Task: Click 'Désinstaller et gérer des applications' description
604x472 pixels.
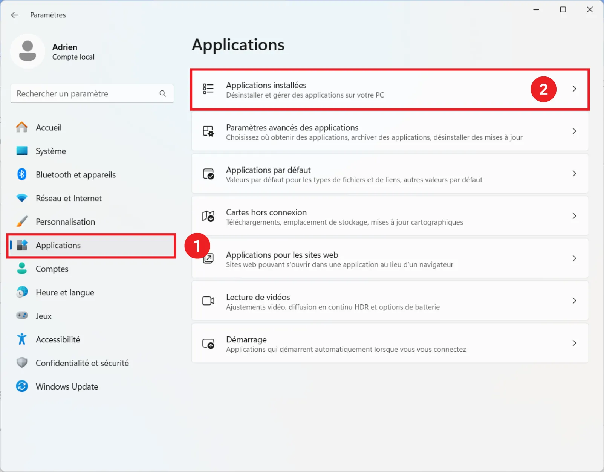Action: click(305, 95)
